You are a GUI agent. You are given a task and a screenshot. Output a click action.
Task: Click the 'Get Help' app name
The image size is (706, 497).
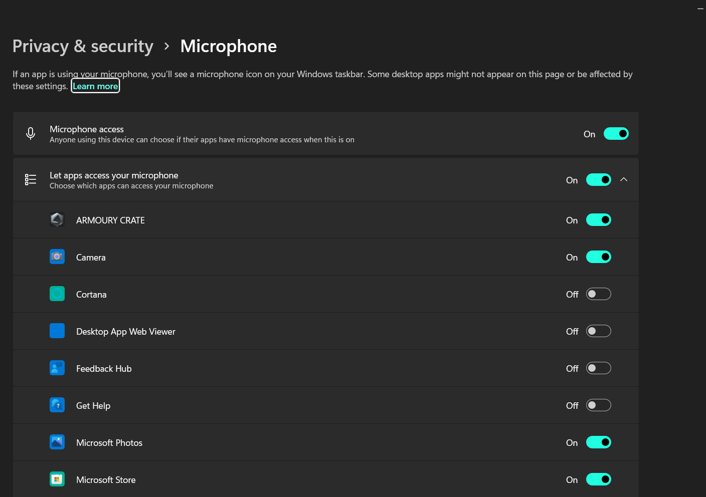tap(93, 406)
